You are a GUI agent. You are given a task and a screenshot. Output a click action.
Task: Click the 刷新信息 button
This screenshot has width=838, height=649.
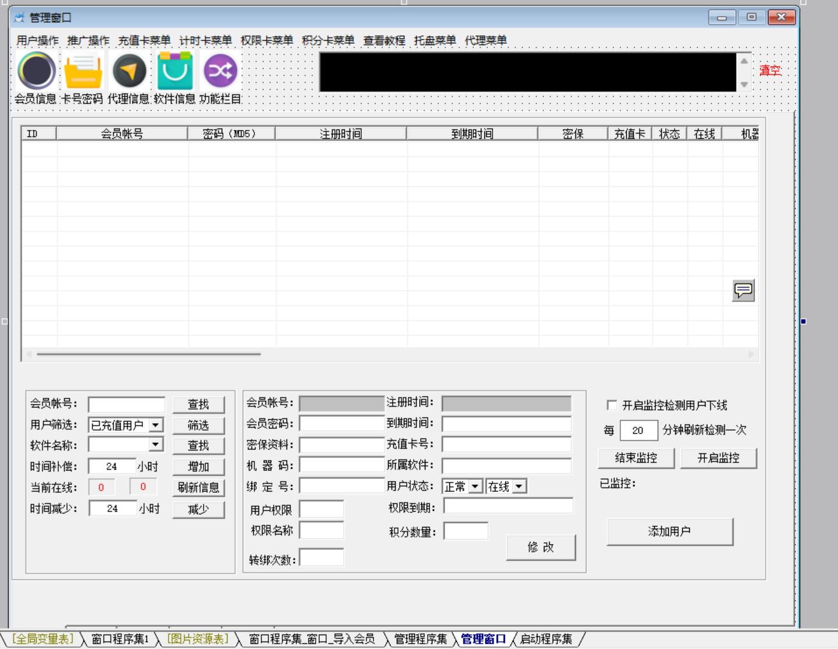point(198,487)
